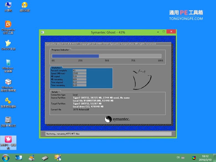Click the Local drive [1] line
Screen dimensions: 216x162
coord(88,107)
